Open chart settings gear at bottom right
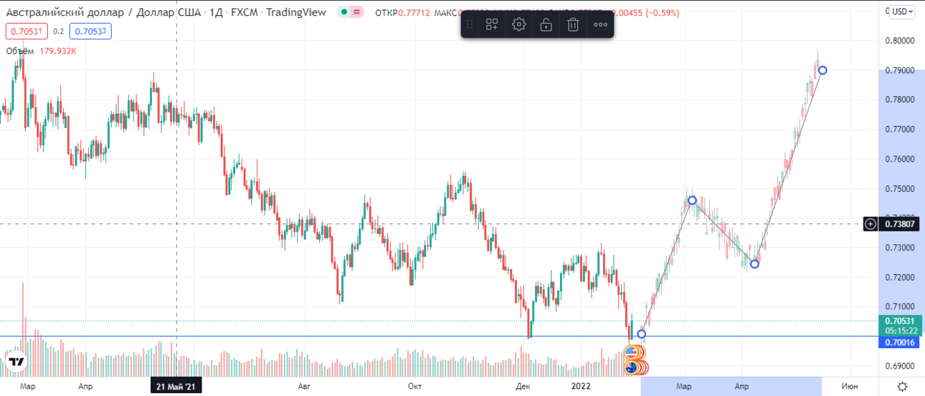The height and width of the screenshot is (396, 925). coord(902,387)
